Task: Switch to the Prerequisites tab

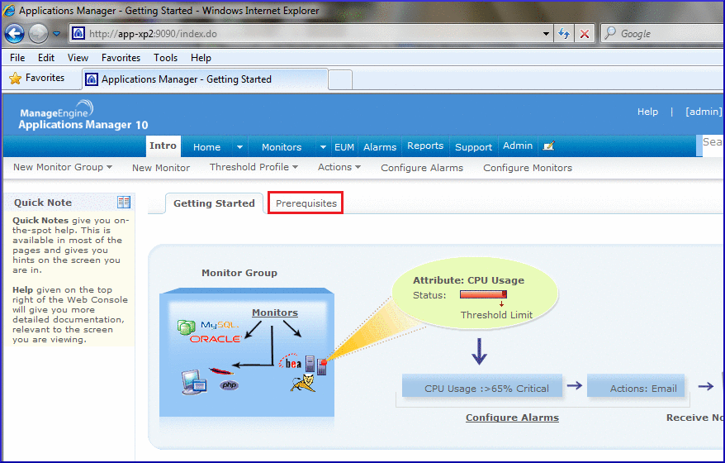Action: pyautogui.click(x=306, y=203)
